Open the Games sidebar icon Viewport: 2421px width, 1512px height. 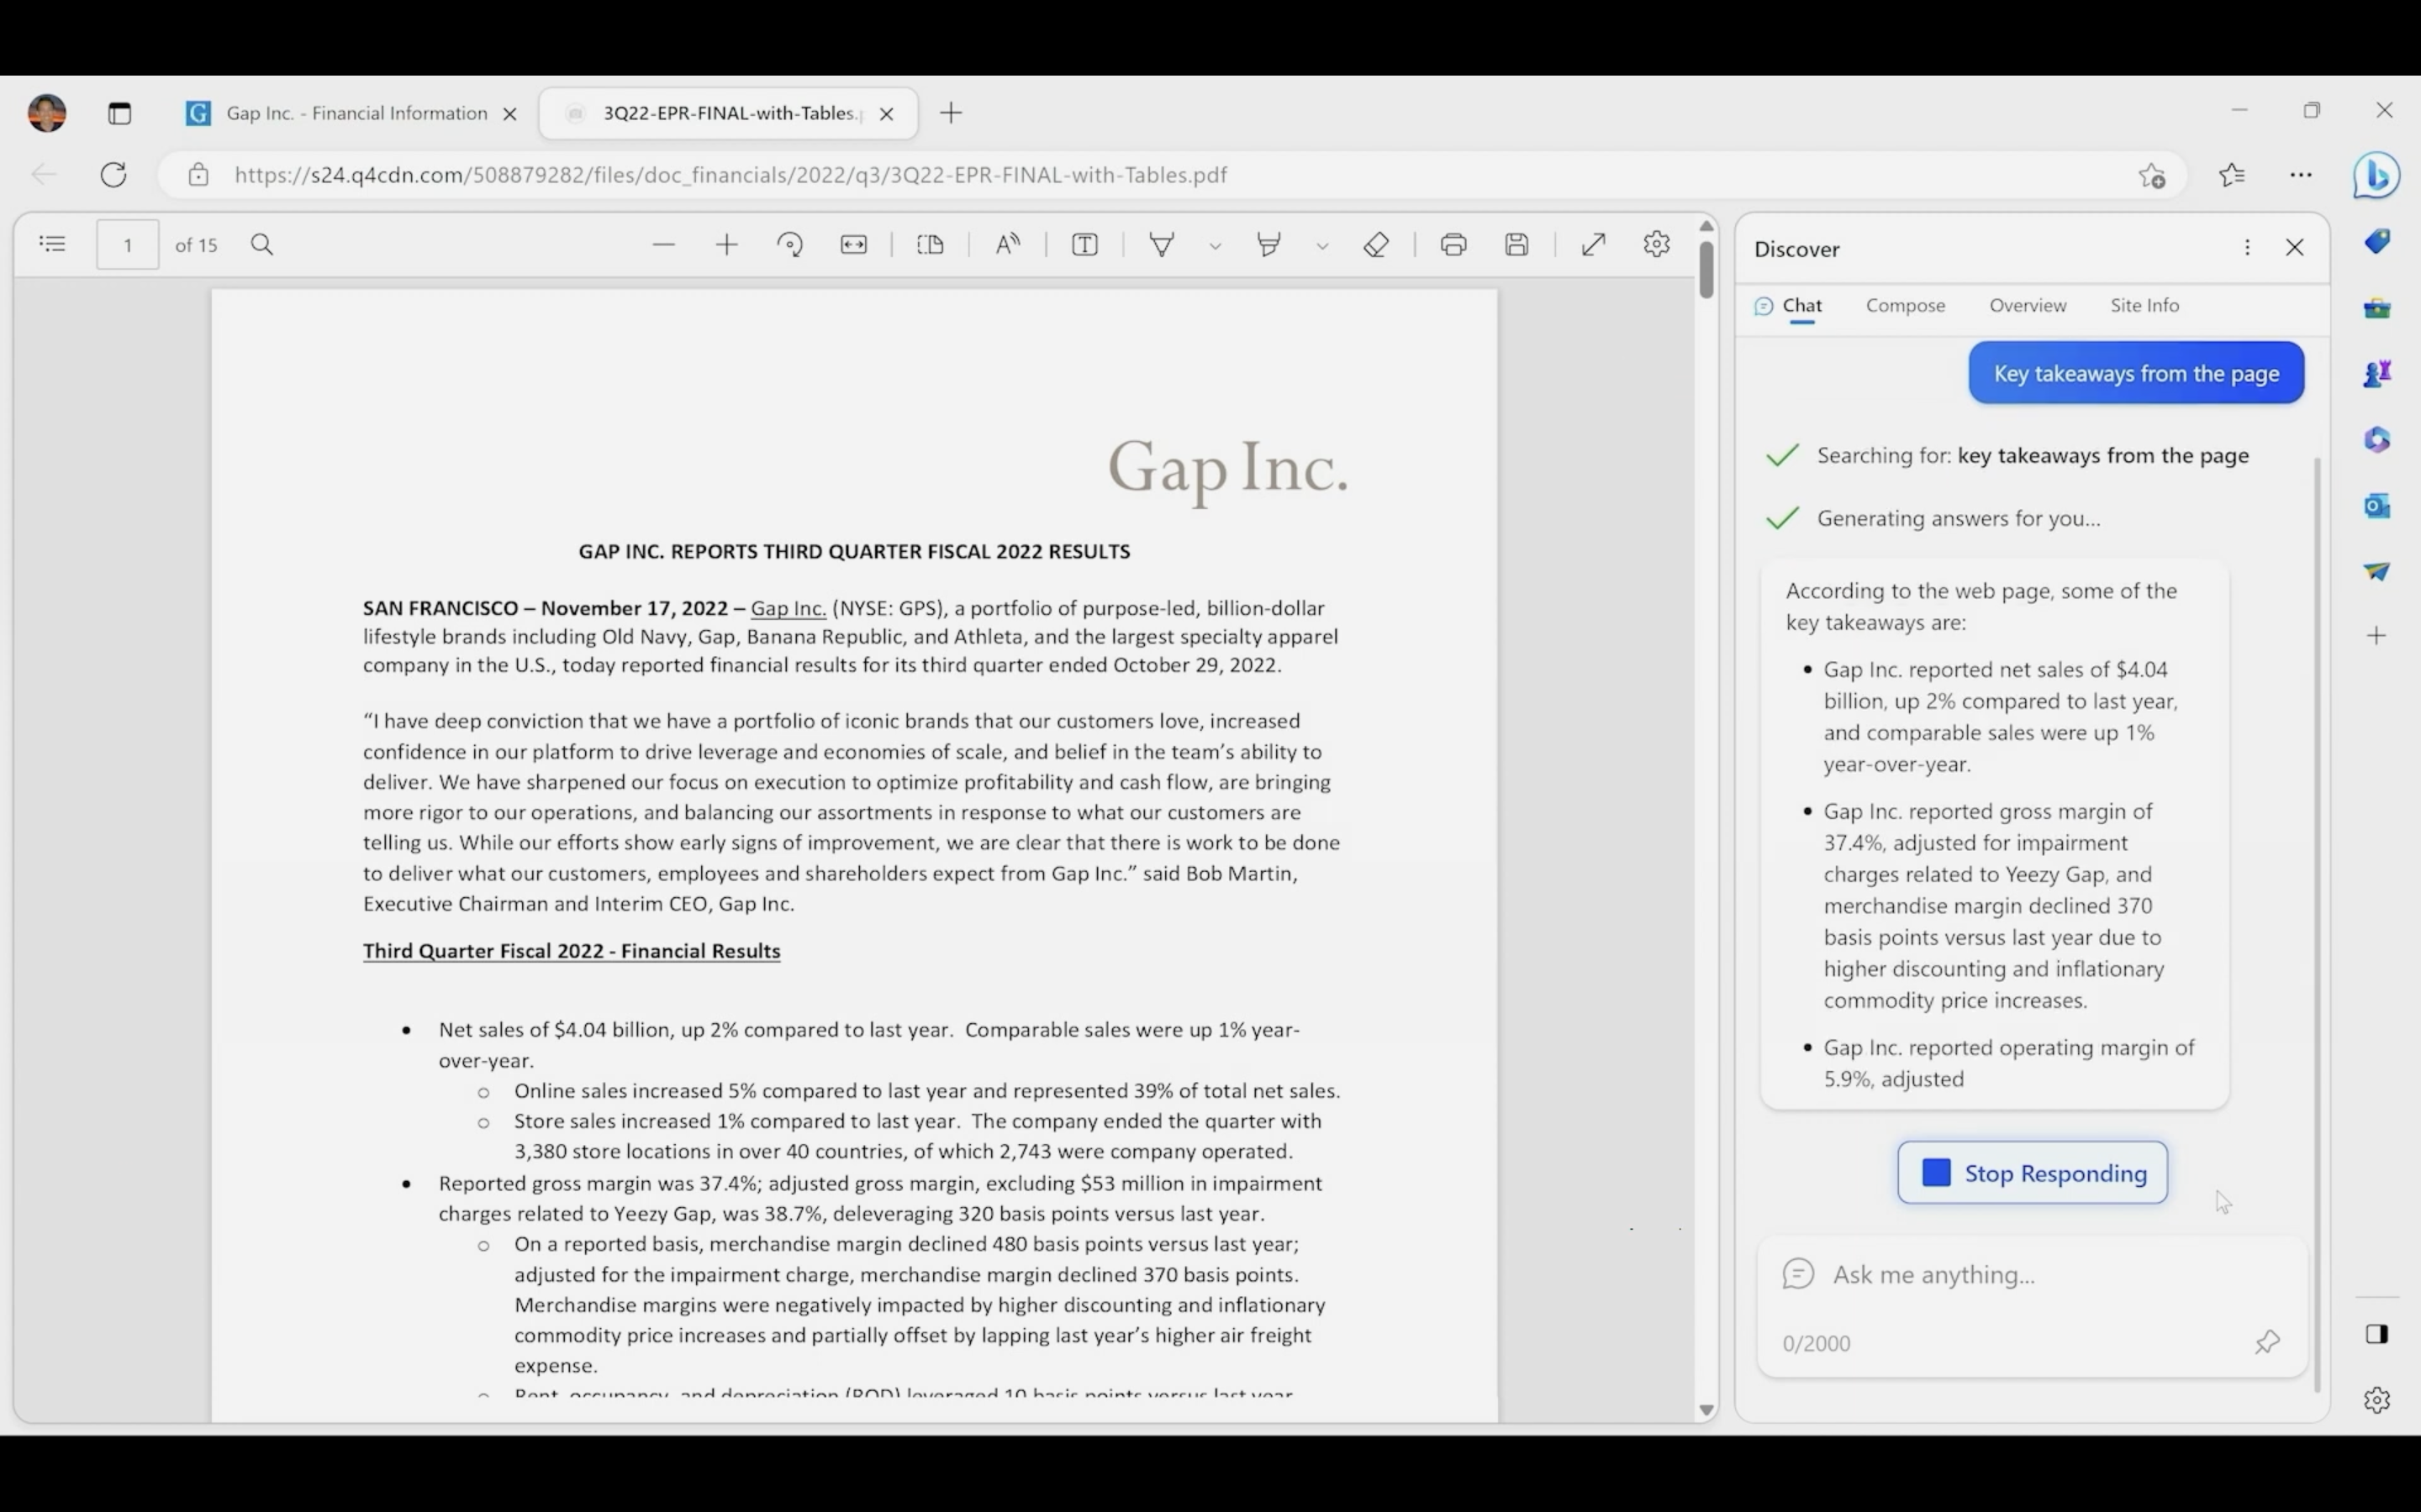coord(2377,374)
